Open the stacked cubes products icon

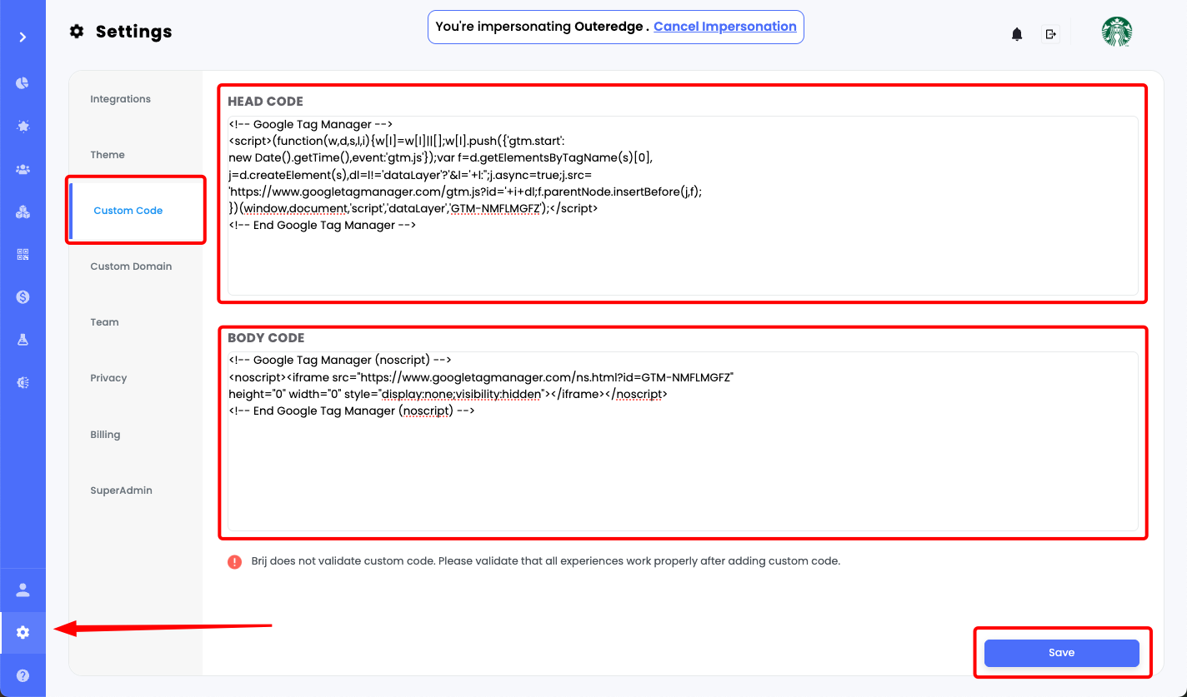23,212
